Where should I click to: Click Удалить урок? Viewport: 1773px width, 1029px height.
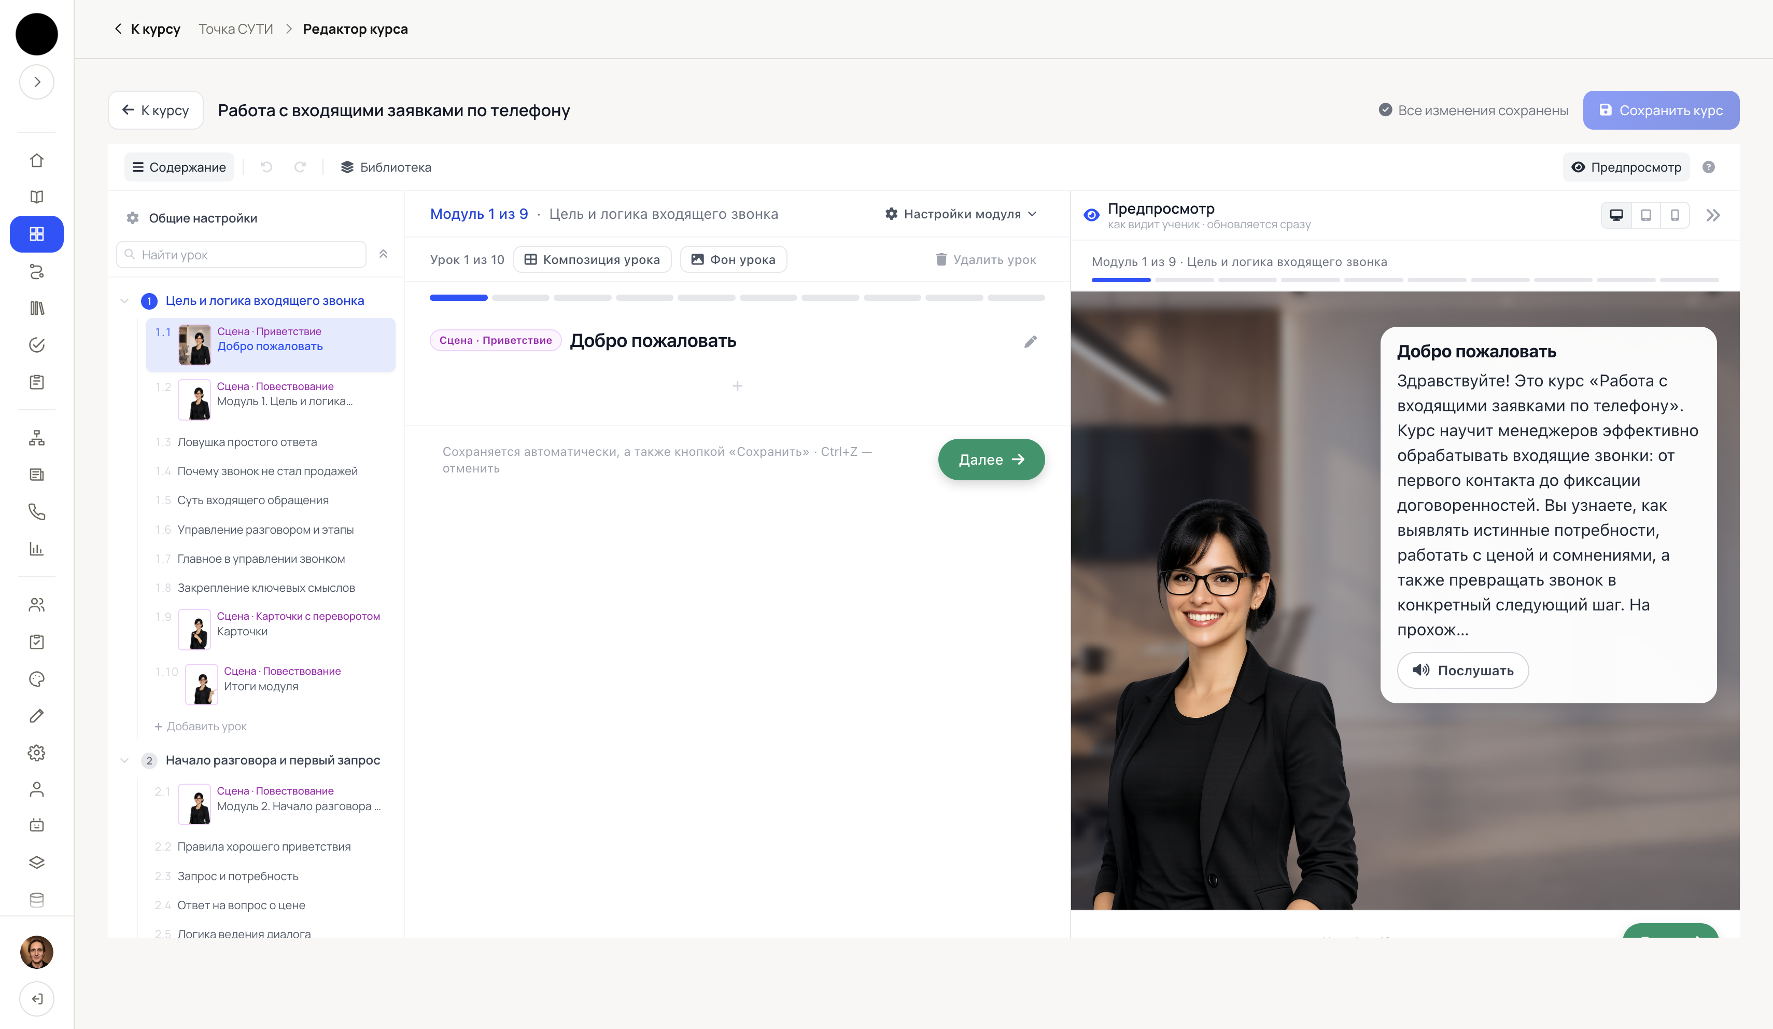click(x=986, y=259)
